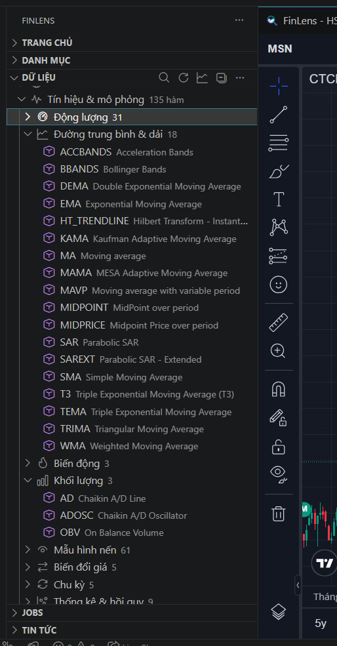Click the chart icon in DỮ LIỆU header
The height and width of the screenshot is (646, 337).
click(x=202, y=77)
